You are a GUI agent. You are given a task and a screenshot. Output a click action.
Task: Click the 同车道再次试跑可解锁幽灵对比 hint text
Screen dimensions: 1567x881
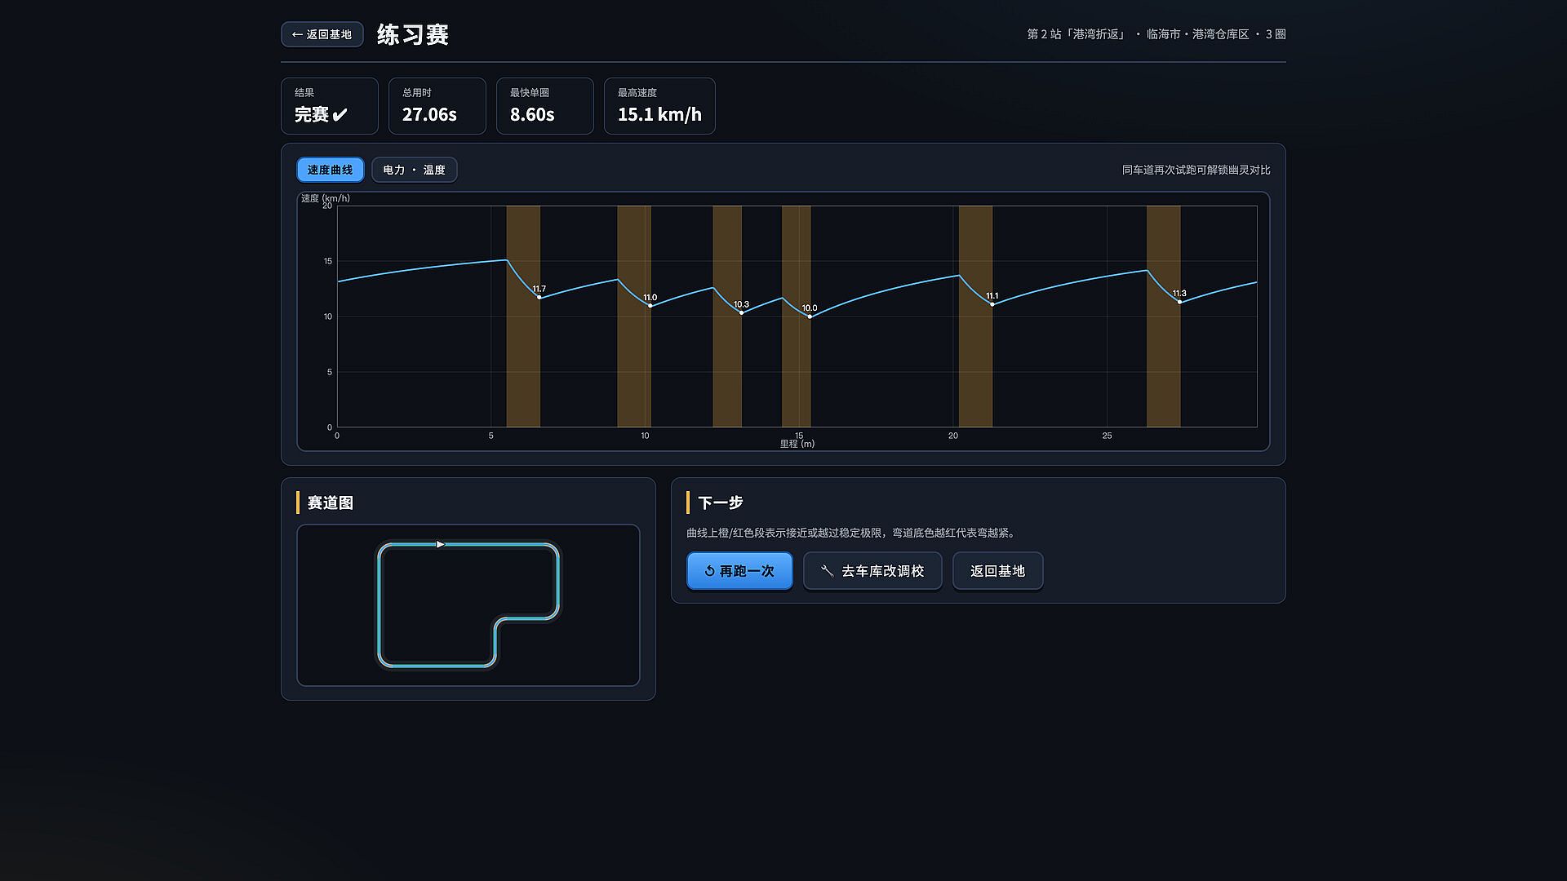click(1196, 170)
